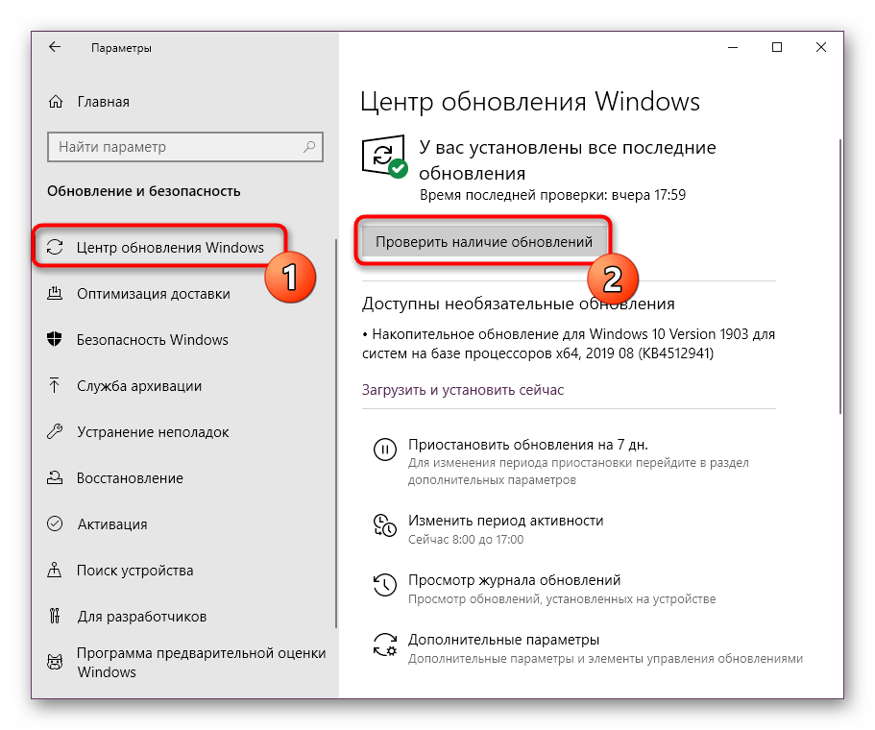Maximize the Параметры window

click(x=777, y=47)
